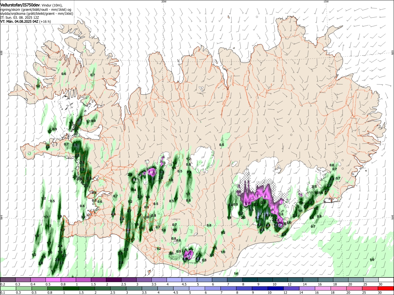
Task: Click the '20W' longitude label
Action: click(x=164, y=2)
